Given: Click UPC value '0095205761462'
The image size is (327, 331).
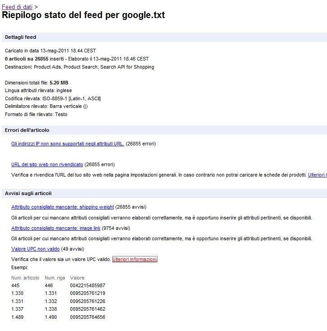Looking at the screenshot, I should pyautogui.click(x=88, y=309).
